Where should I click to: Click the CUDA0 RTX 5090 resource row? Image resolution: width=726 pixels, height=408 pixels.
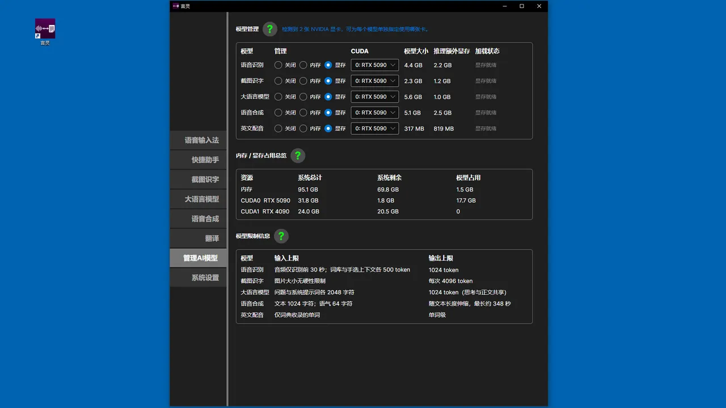tap(384, 201)
